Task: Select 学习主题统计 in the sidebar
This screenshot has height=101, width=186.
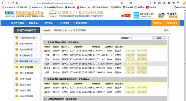Action: (x=27, y=73)
